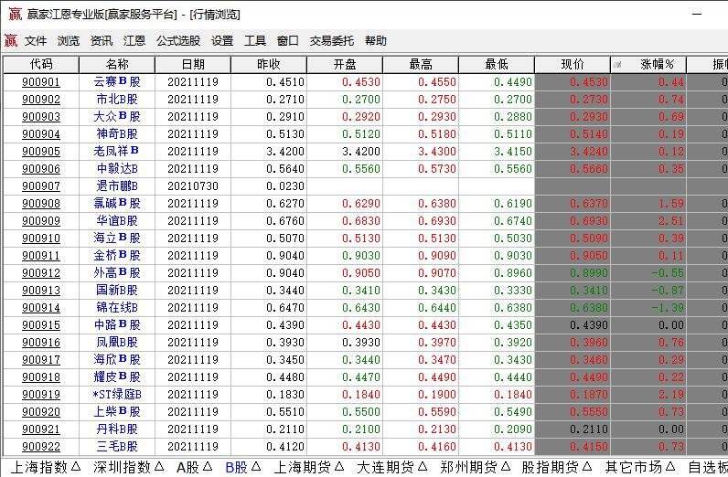
Task: Select the 金桥B股 name cell
Action: point(117,256)
